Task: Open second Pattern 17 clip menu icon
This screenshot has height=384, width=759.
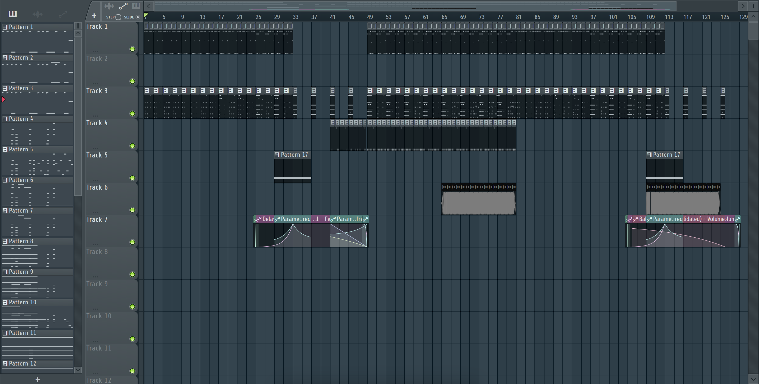Action: coord(649,155)
